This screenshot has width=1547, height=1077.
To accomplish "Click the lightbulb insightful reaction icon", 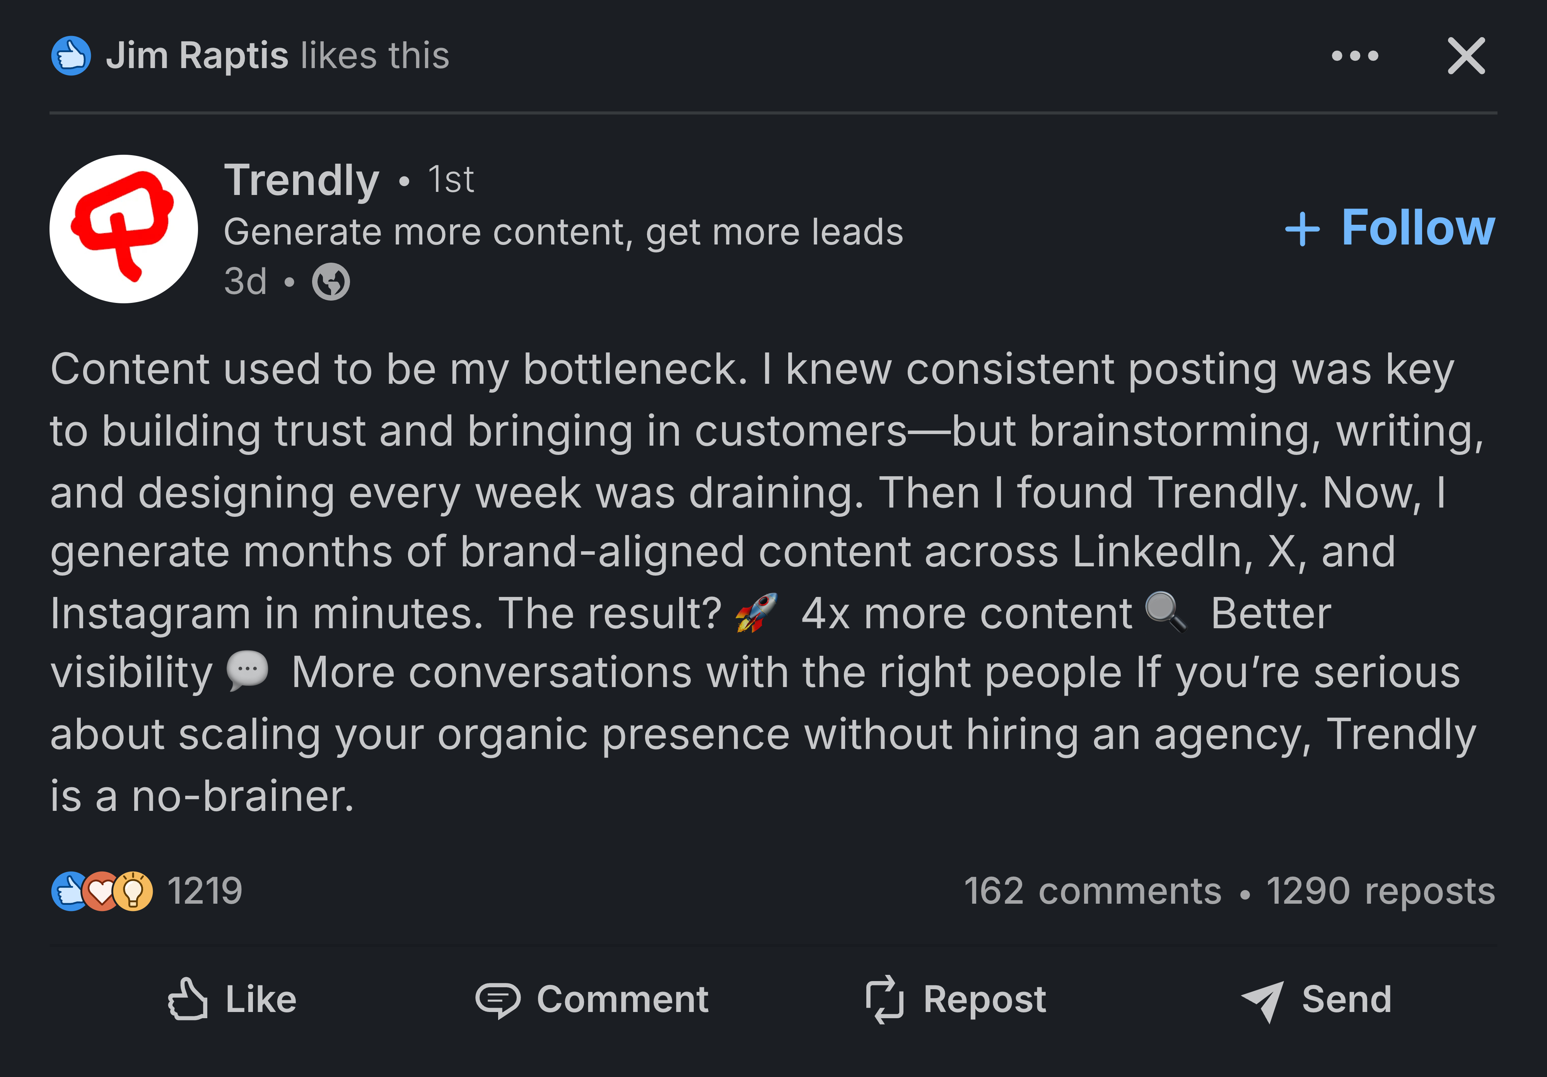I will coord(133,892).
